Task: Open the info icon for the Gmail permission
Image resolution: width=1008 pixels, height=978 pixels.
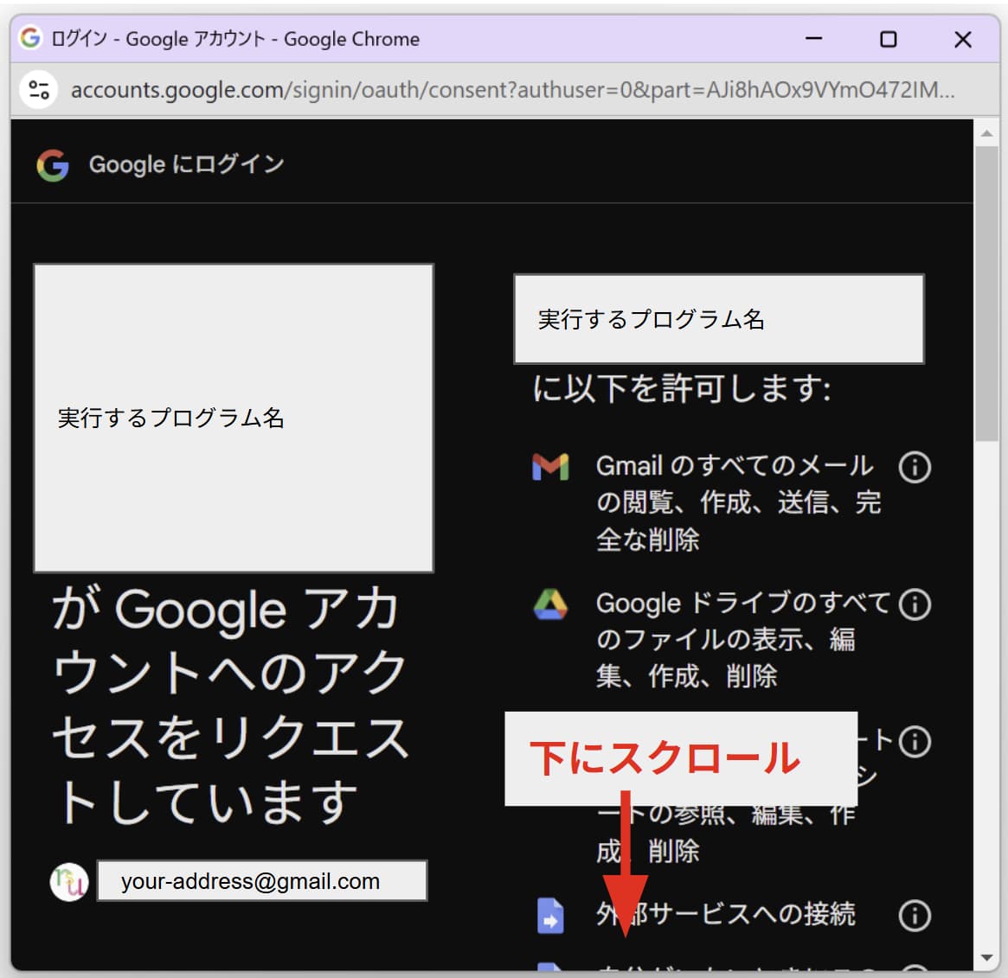Action: [x=915, y=467]
